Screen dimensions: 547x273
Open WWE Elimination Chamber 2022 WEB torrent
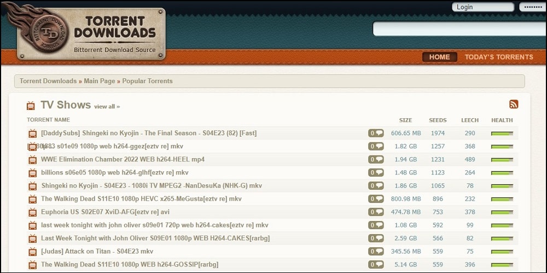point(123,160)
